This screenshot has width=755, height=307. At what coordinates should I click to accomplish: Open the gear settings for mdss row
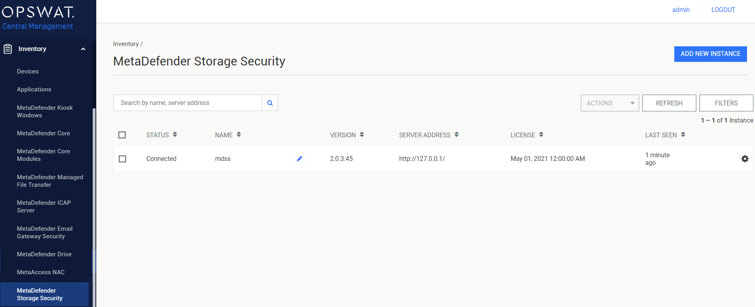(x=745, y=159)
